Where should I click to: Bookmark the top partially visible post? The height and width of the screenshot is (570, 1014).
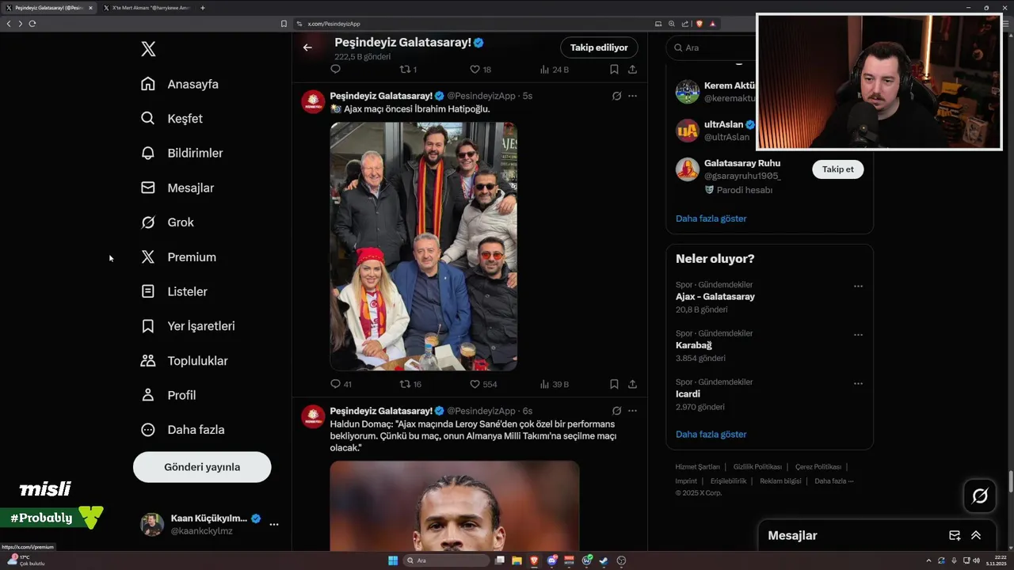[614, 70]
